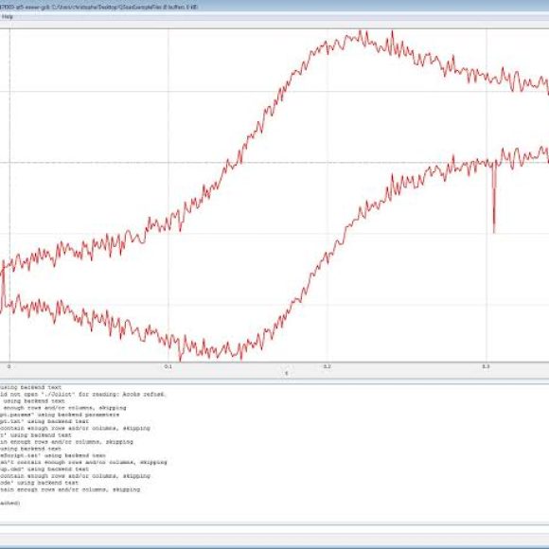Select the x-axis label 0.3

pos(486,366)
